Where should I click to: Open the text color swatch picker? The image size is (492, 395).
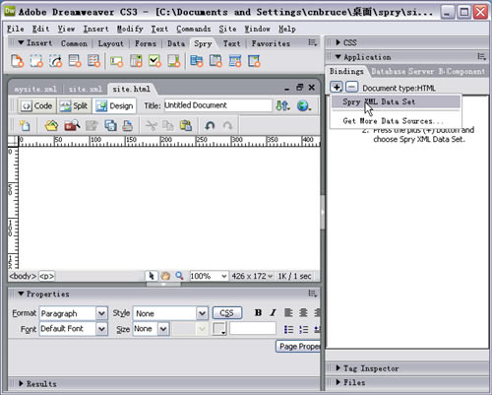coord(219,329)
